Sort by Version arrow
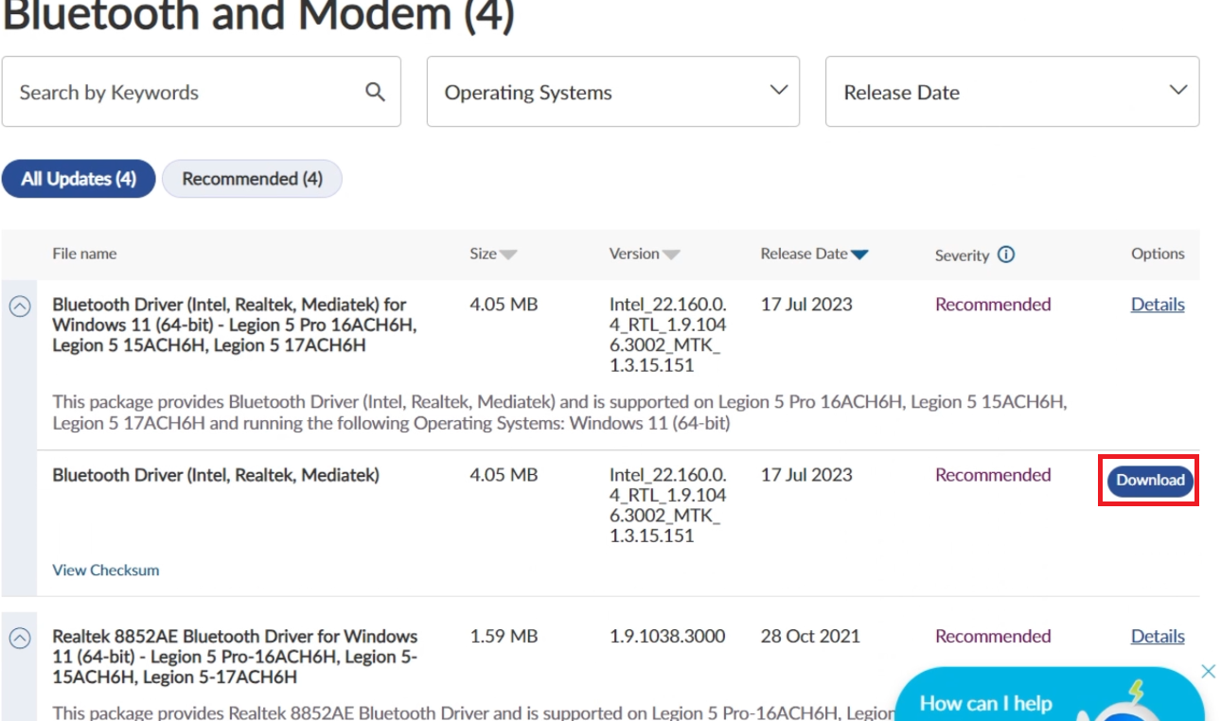The width and height of the screenshot is (1221, 721). point(671,255)
